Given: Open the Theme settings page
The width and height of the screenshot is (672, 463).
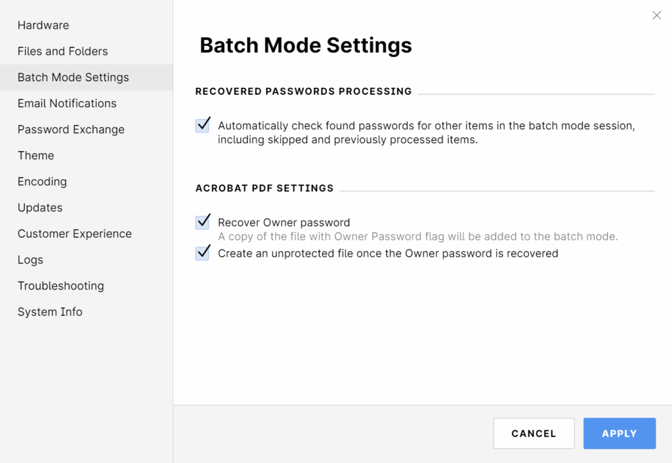Looking at the screenshot, I should click(36, 156).
